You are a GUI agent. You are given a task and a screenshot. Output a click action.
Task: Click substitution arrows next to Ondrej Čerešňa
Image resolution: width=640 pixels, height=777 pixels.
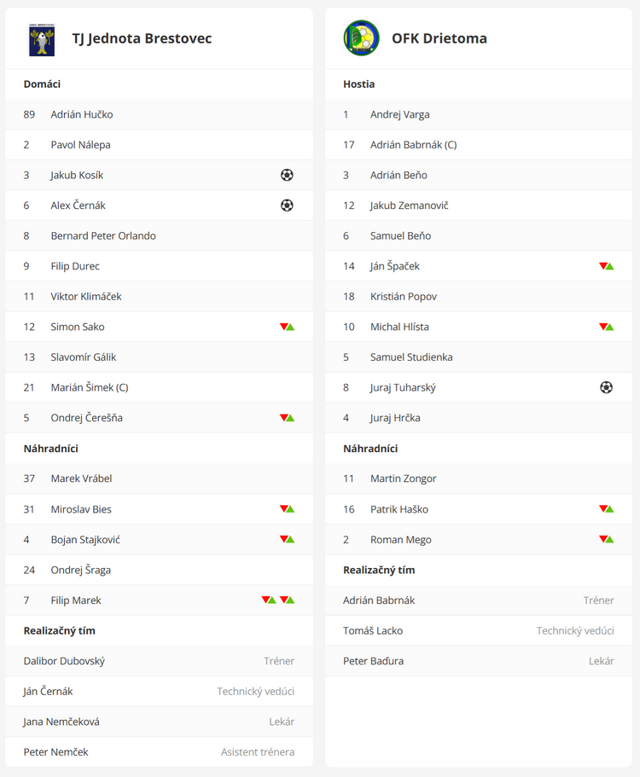click(287, 418)
